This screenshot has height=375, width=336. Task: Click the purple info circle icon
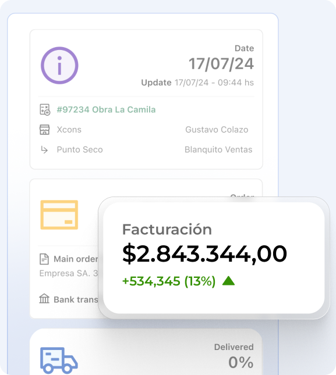59,65
